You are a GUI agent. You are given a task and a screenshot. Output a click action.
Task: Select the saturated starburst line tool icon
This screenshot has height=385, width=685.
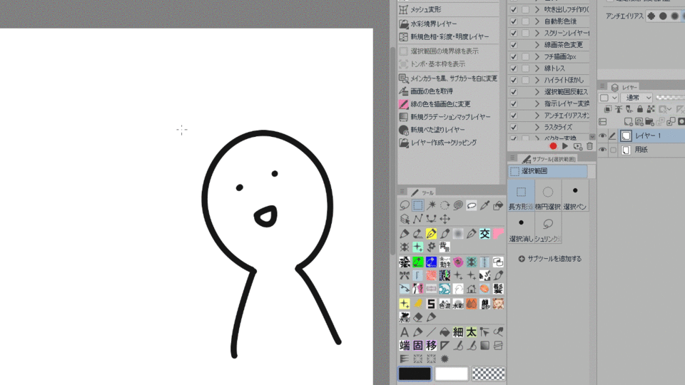click(x=445, y=359)
